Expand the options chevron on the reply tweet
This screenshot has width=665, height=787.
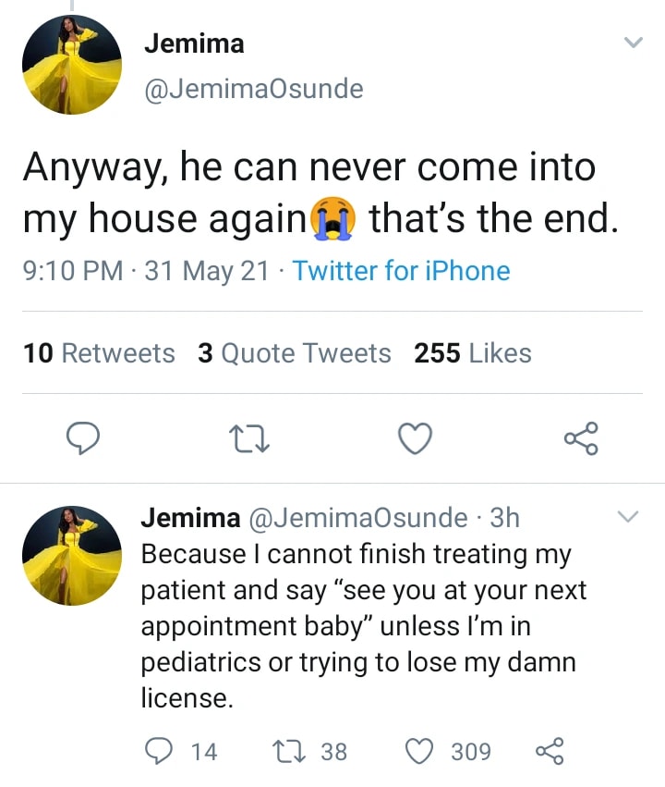[x=628, y=516]
